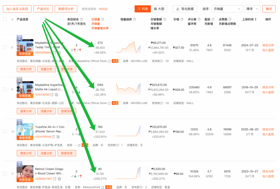Copy product ID 41514109549 via copy icon
Viewport: 280px width, 189px height.
pyautogui.click(x=59, y=137)
